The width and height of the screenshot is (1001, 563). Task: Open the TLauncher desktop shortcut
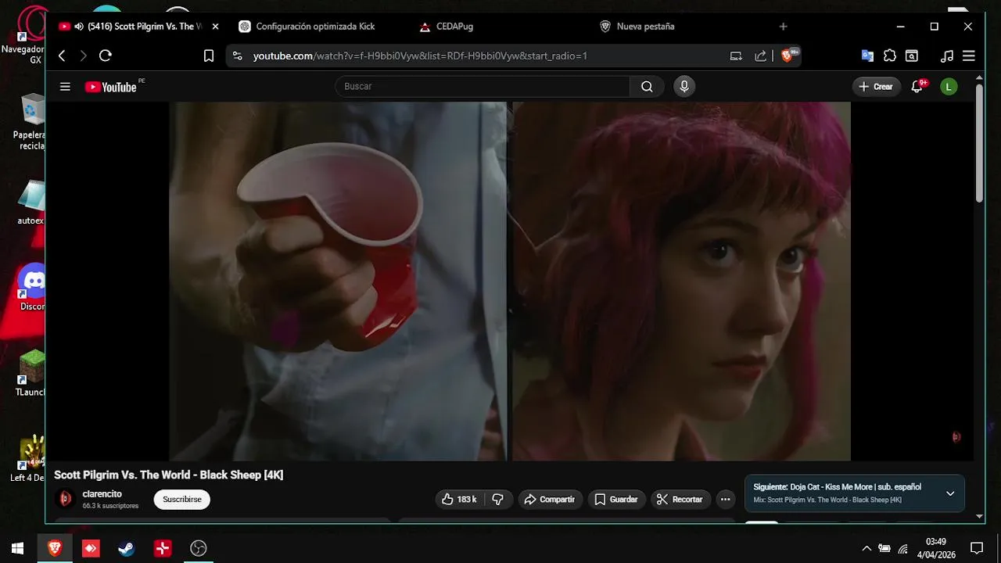point(31,374)
